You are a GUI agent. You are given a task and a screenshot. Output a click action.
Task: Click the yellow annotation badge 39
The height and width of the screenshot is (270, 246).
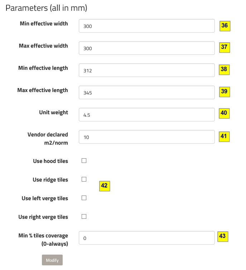tap(224, 92)
